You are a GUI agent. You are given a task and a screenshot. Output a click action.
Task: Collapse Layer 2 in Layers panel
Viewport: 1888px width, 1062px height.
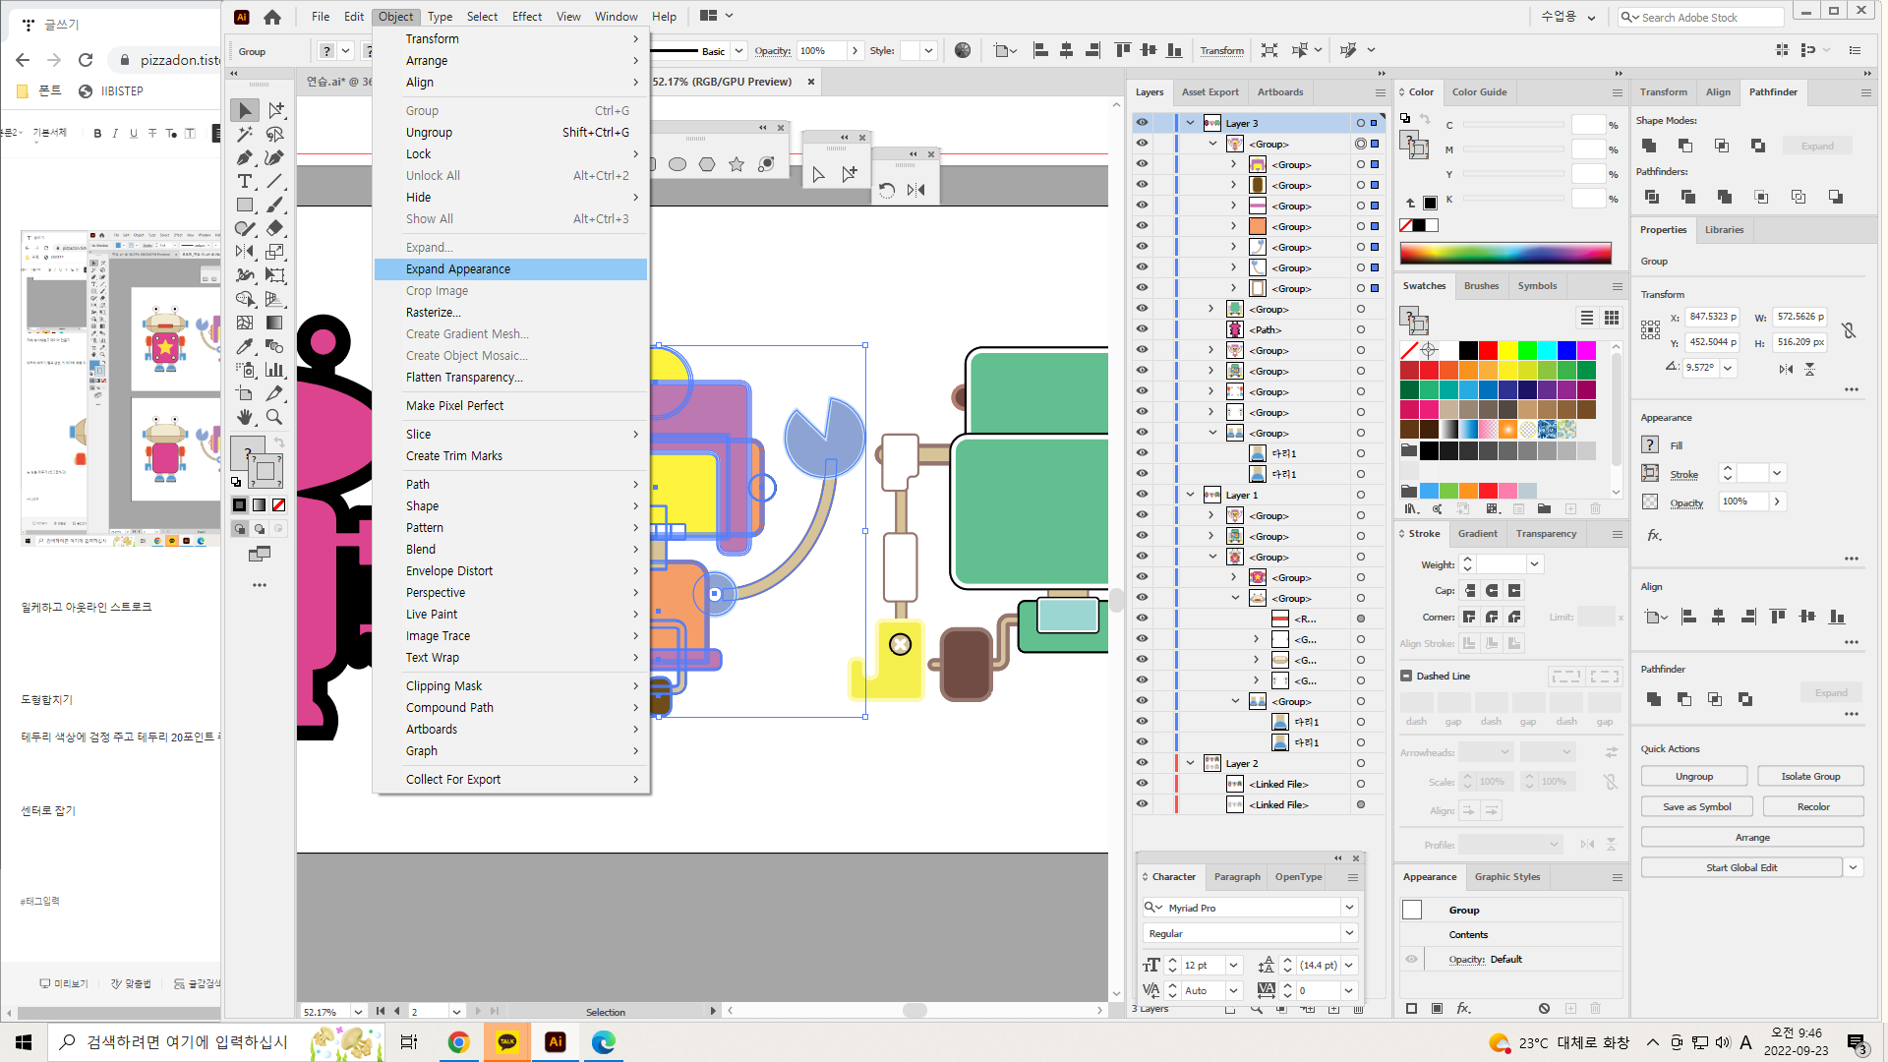pos(1190,763)
